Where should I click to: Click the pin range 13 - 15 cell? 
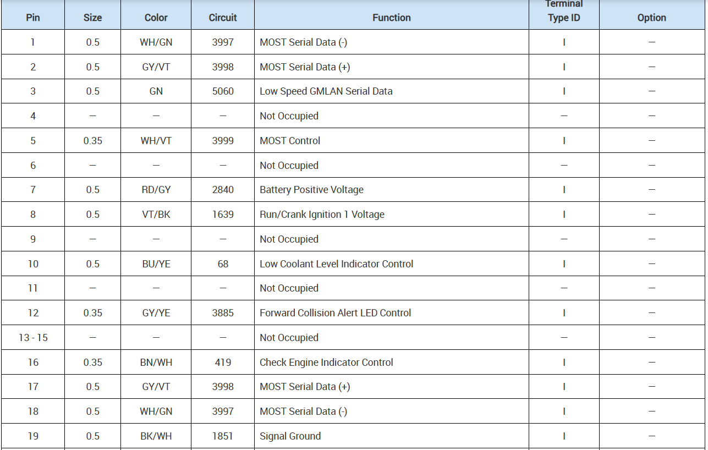pos(33,338)
